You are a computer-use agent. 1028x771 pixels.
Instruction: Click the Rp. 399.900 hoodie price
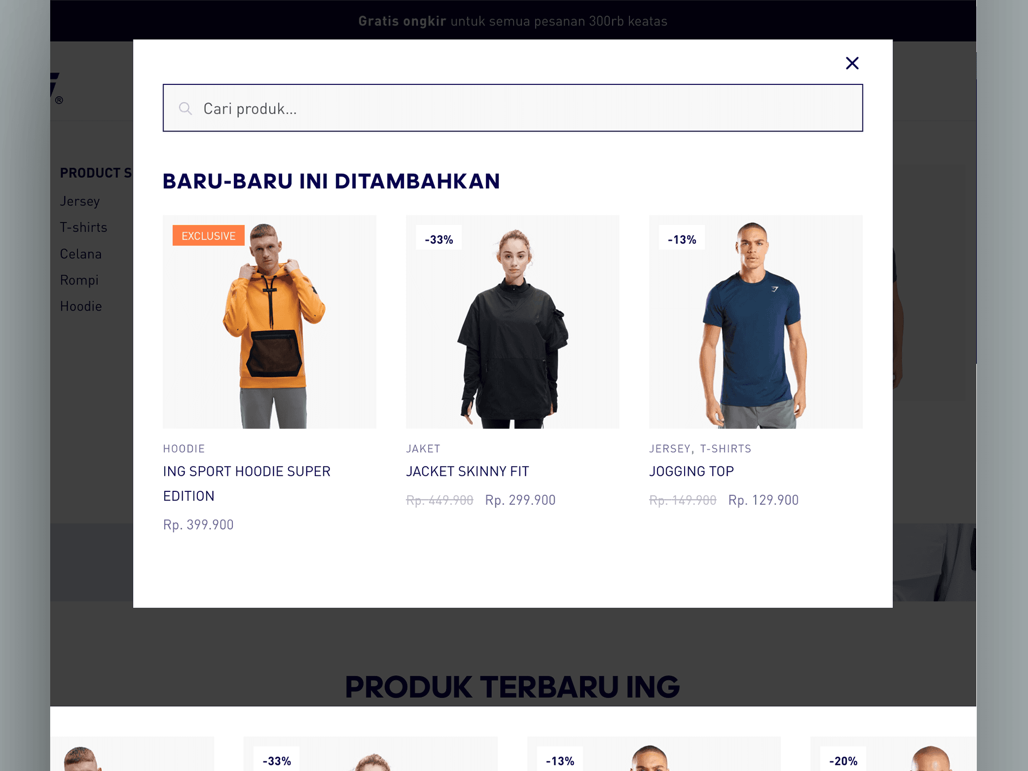pos(198,525)
